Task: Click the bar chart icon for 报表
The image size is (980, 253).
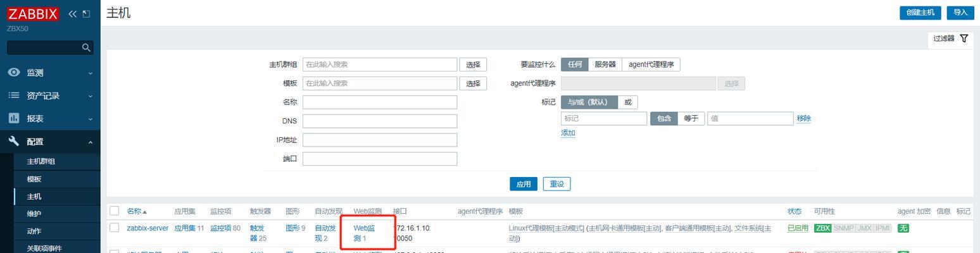Action: tap(14, 118)
